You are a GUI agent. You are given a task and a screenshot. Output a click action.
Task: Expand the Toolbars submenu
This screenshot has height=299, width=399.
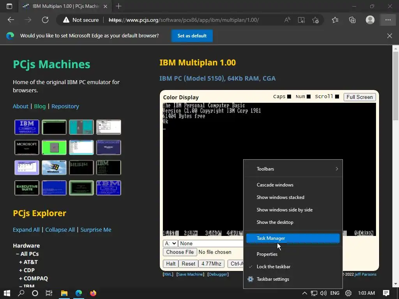(293, 169)
